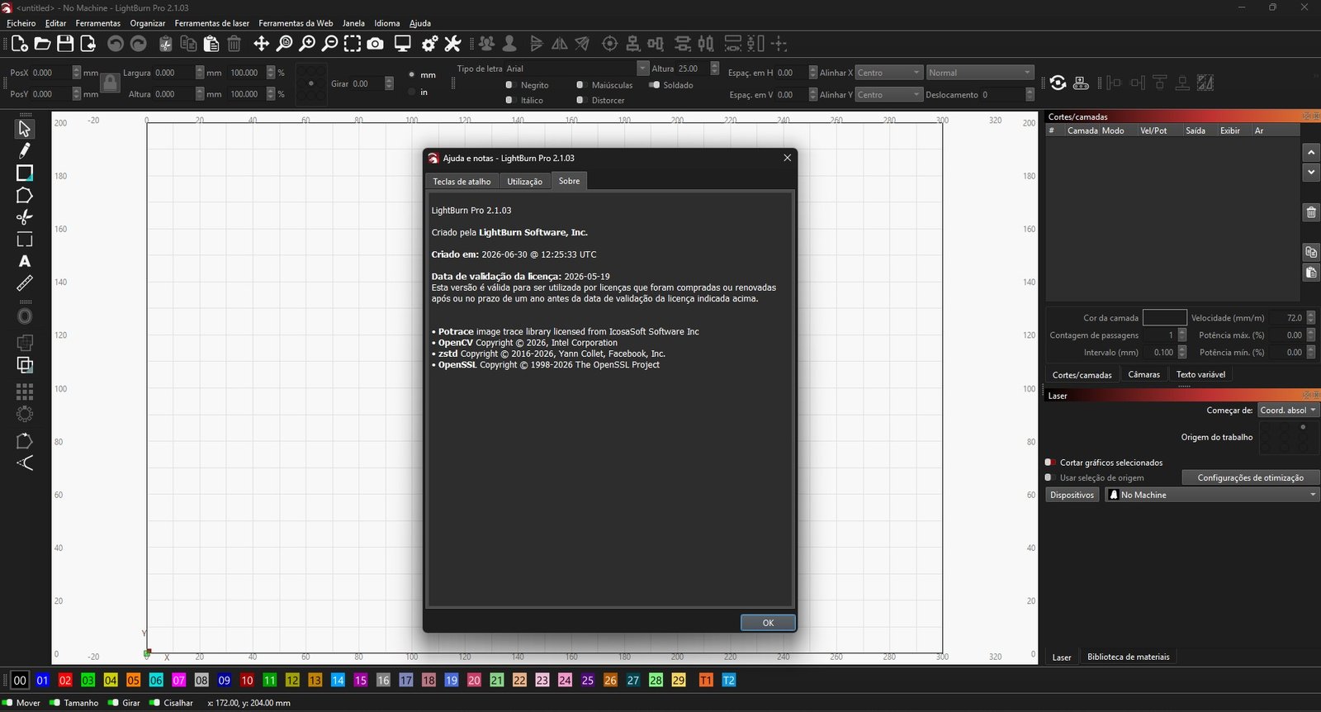
Task: Select the Rectangle drawing tool
Action: [x=25, y=173]
